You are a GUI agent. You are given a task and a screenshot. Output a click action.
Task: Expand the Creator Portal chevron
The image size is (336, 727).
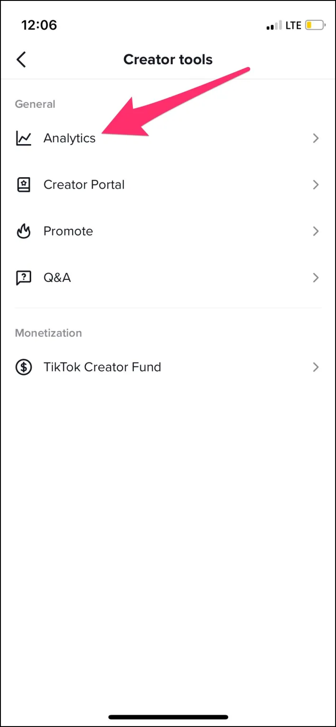click(316, 185)
